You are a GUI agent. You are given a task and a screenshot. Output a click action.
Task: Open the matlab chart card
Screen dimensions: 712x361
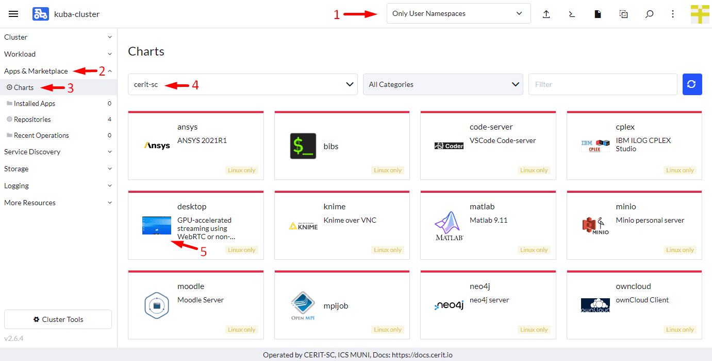pyautogui.click(x=488, y=225)
